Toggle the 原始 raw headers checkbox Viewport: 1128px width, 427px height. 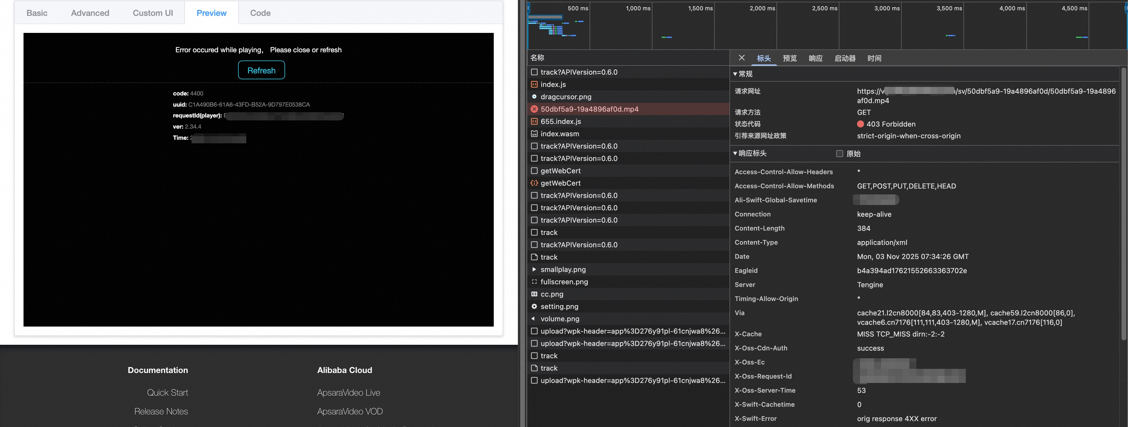pyautogui.click(x=839, y=154)
